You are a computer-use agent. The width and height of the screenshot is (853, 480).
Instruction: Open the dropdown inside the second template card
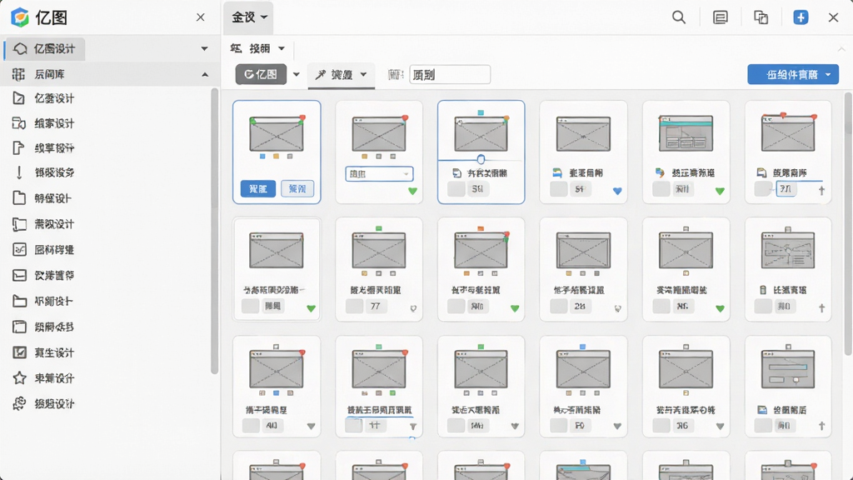click(x=379, y=174)
